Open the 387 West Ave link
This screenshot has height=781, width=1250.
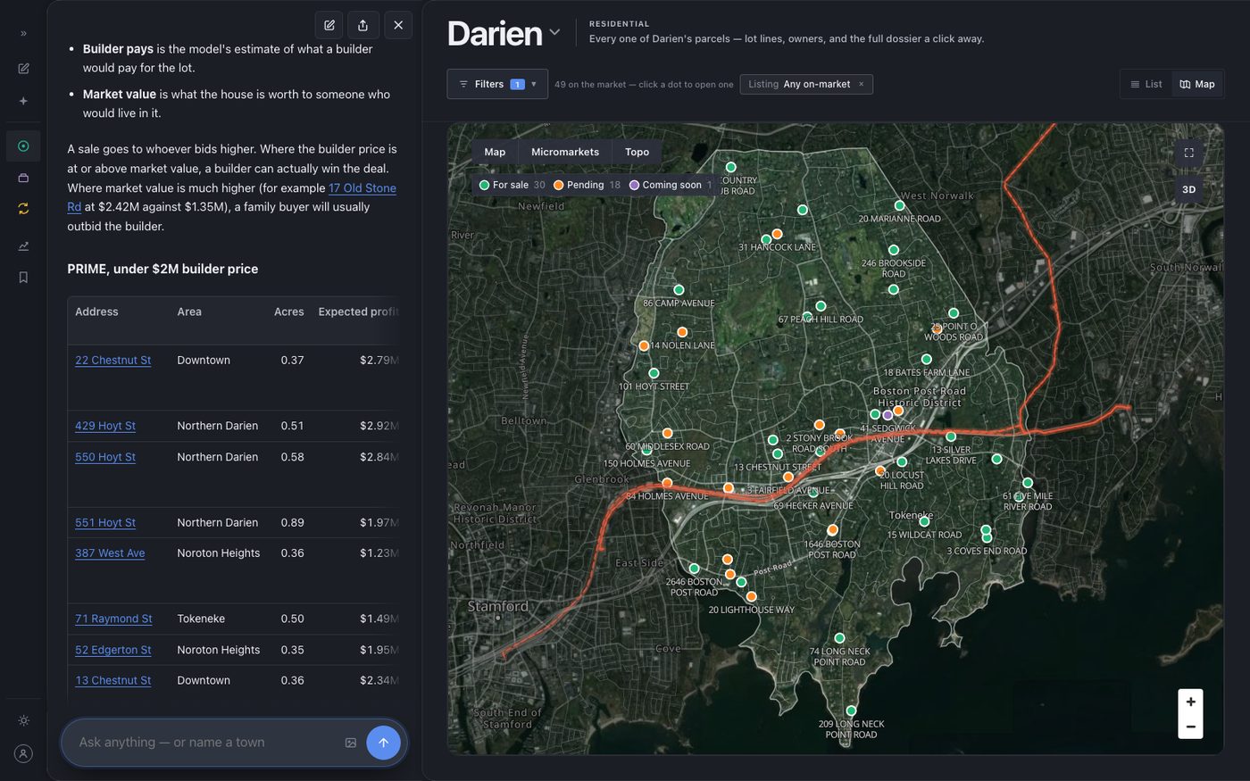click(x=110, y=553)
